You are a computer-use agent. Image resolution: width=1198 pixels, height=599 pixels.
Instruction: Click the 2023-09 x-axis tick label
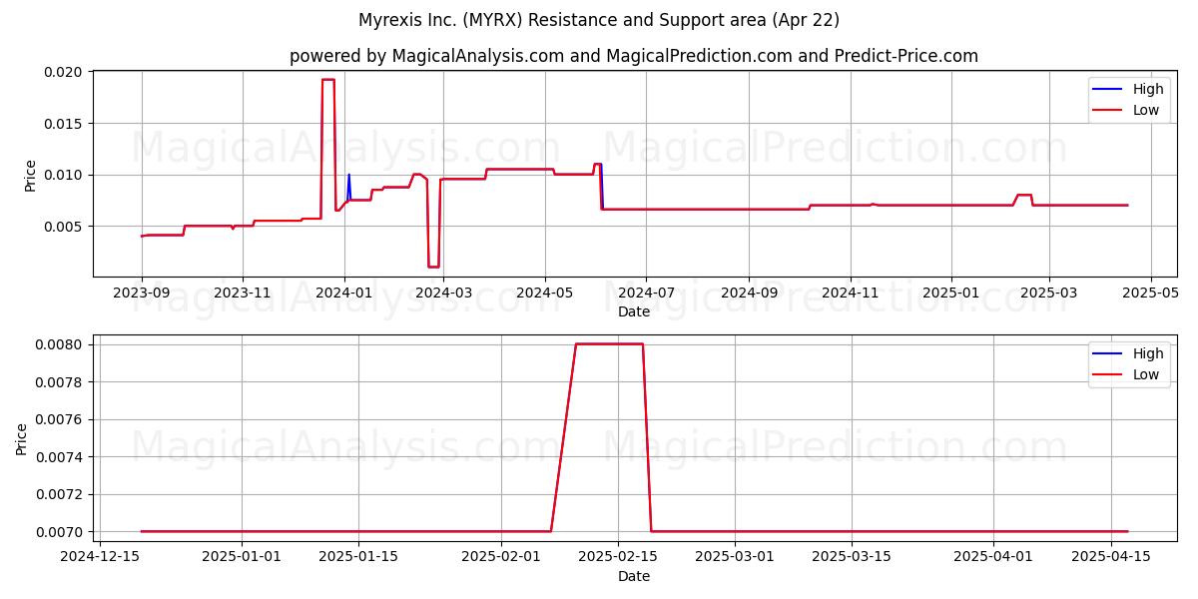pyautogui.click(x=142, y=294)
